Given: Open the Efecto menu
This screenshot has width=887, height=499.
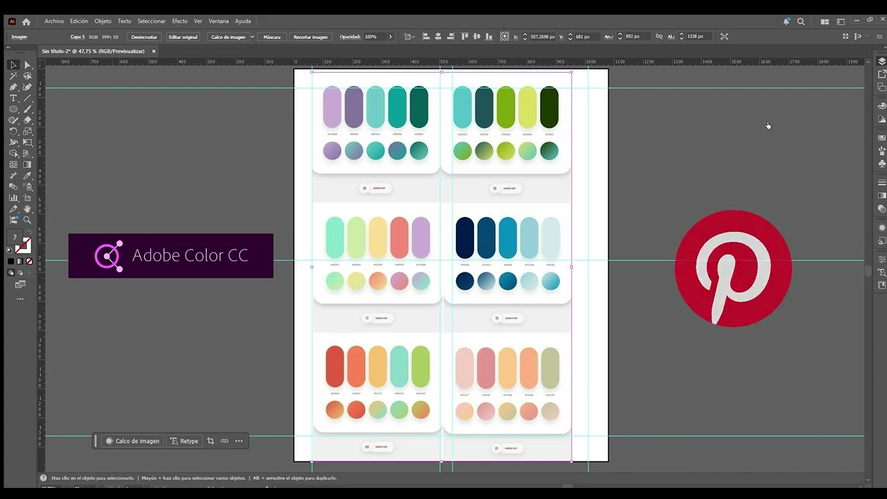Looking at the screenshot, I should point(179,21).
